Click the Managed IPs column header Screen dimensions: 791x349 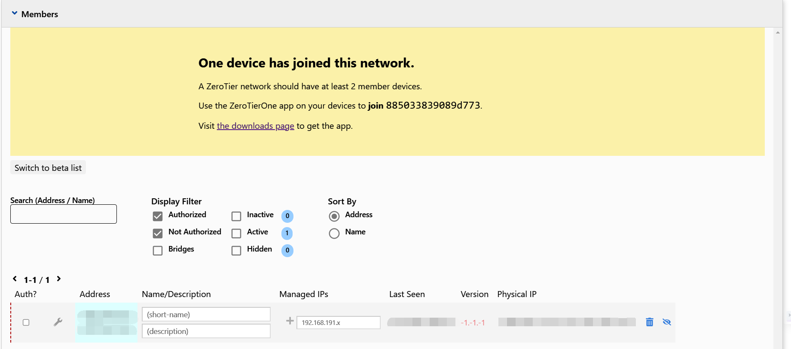tap(304, 294)
